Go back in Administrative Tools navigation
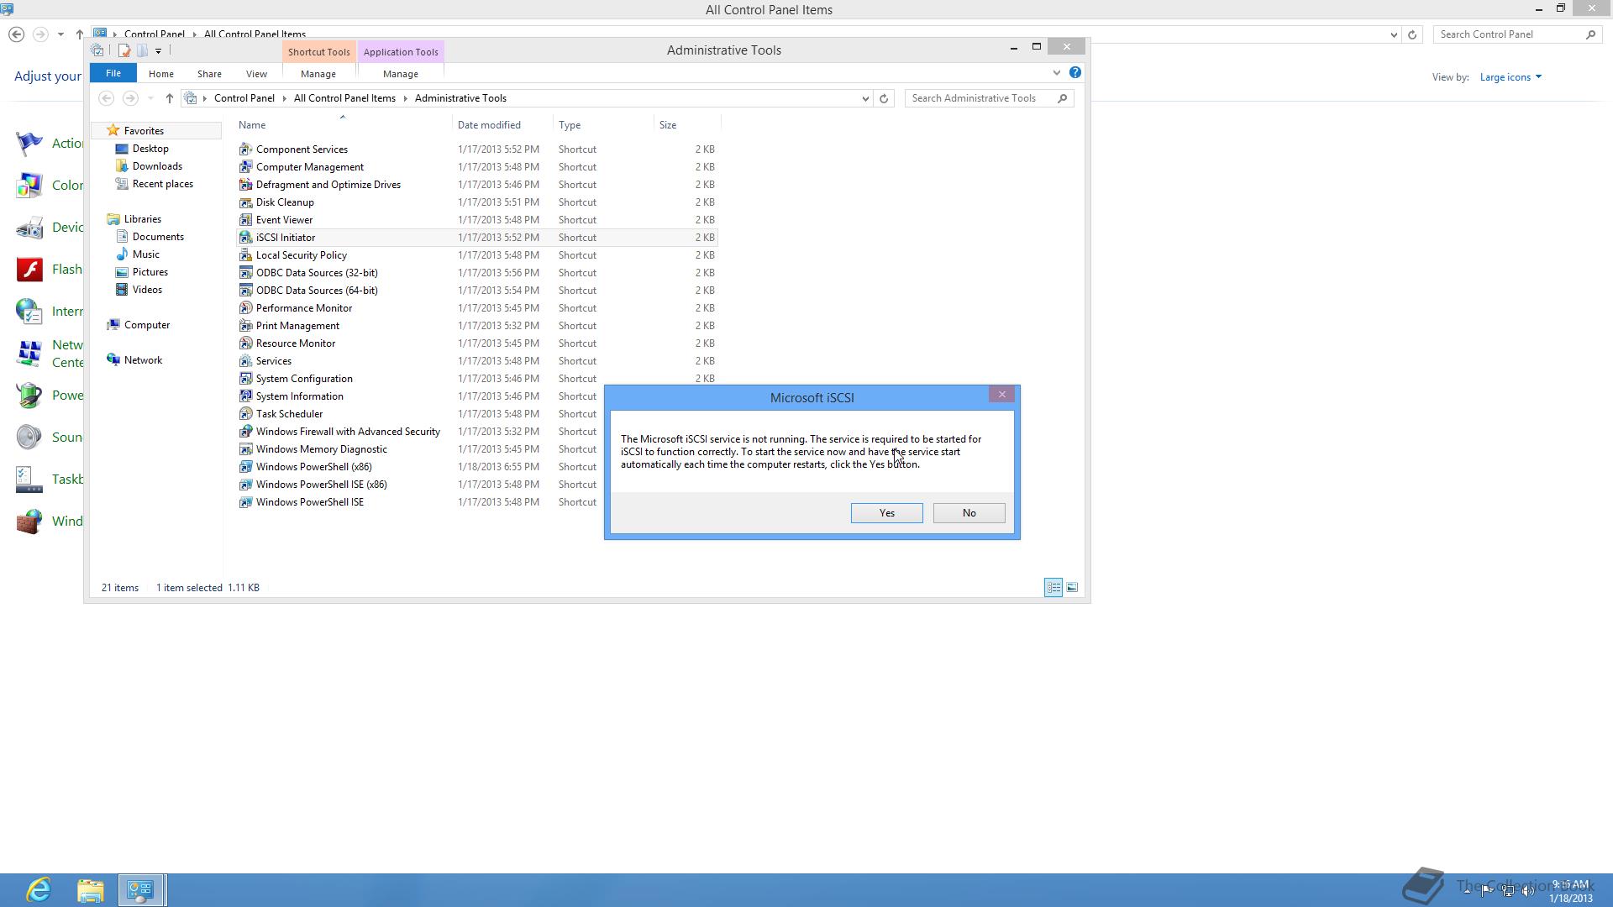1613x907 pixels. point(107,98)
